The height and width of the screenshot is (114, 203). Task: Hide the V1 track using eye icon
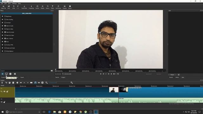tap(4, 92)
